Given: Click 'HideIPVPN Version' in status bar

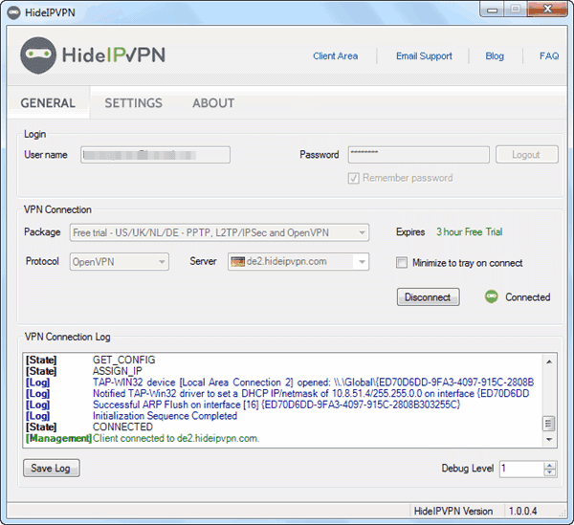Looking at the screenshot, I should 453,511.
